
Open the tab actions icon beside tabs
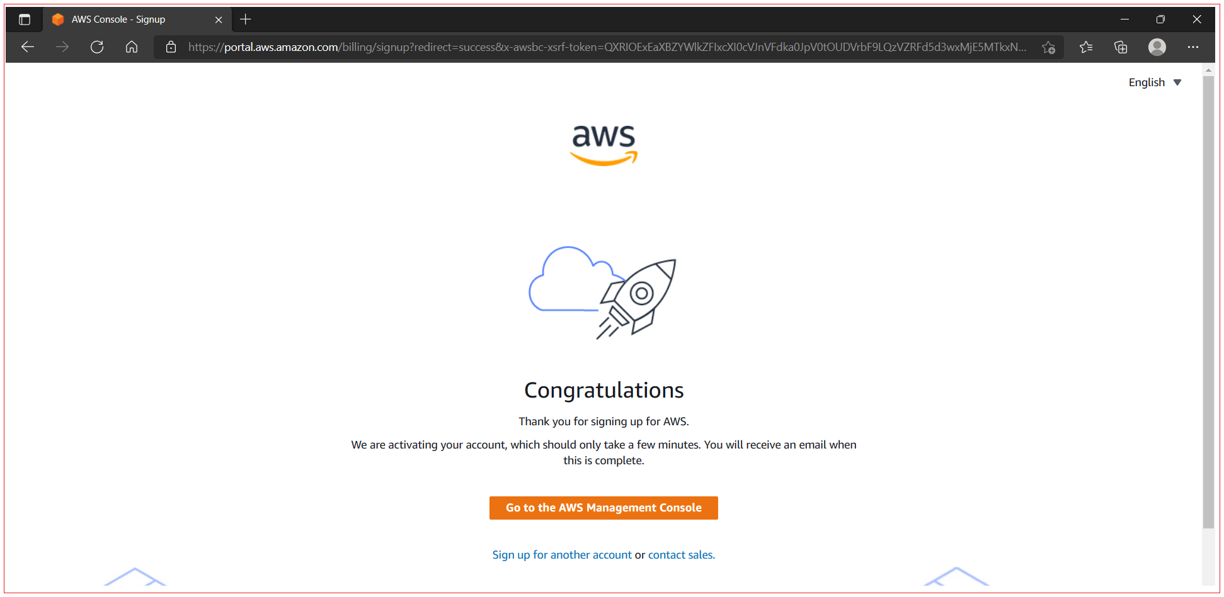pyautogui.click(x=25, y=19)
